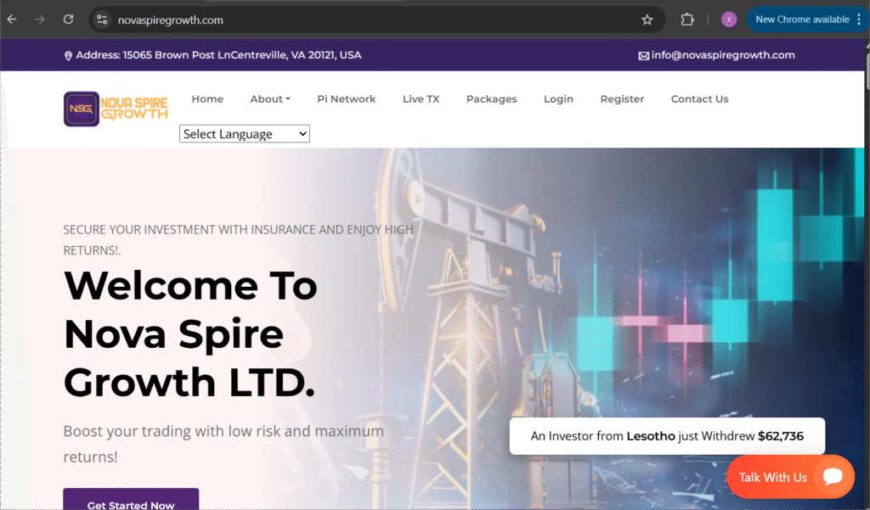This screenshot has width=870, height=510.
Task: Click the Nova Spire Growth logo
Action: pos(115,109)
